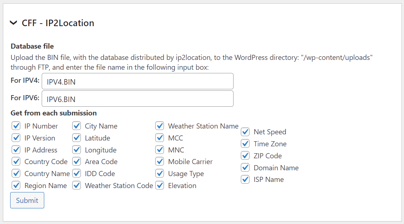Toggle the Longitude checkbox
Image resolution: width=404 pixels, height=224 pixels.
77,150
